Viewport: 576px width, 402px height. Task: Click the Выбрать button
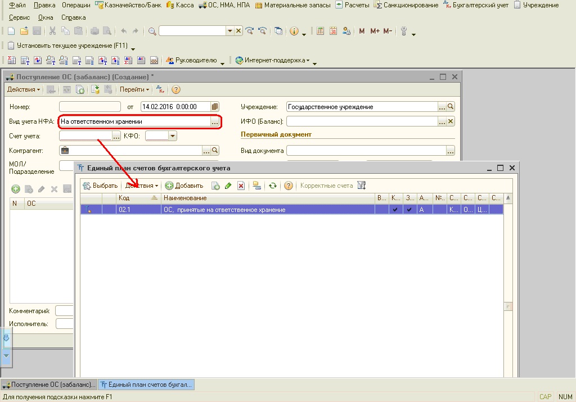point(100,186)
